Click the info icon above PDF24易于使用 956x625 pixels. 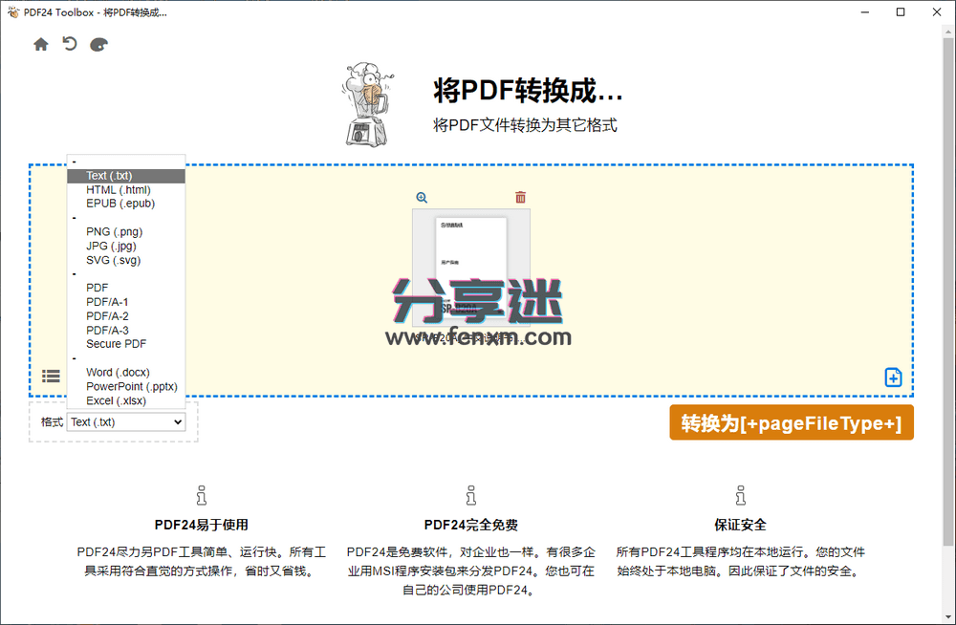pyautogui.click(x=201, y=495)
